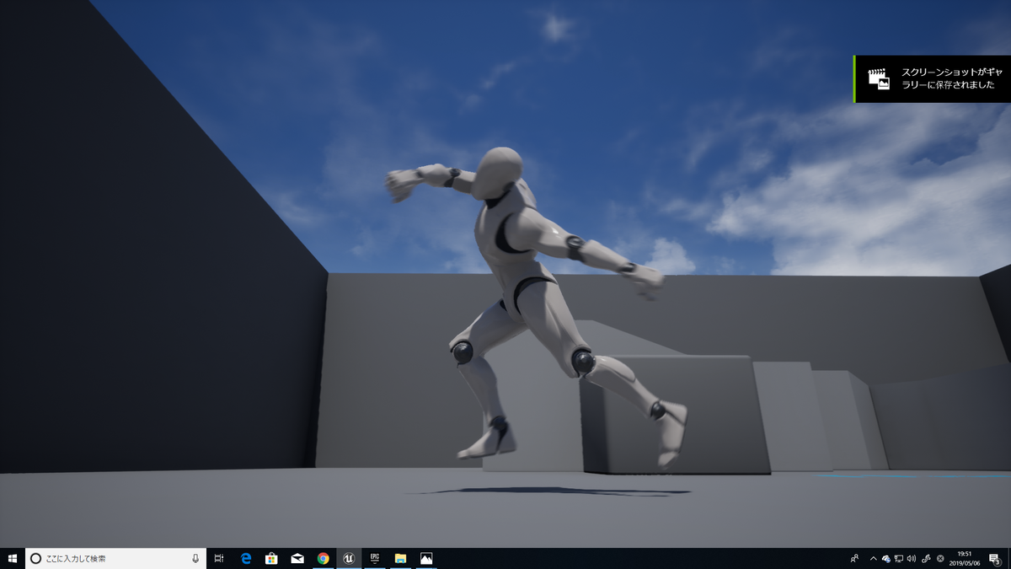Image resolution: width=1011 pixels, height=569 pixels.
Task: Click the network status tray icon
Action: [x=899, y=558]
